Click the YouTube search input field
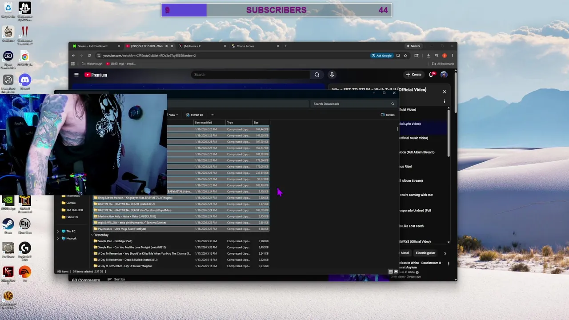 click(250, 75)
